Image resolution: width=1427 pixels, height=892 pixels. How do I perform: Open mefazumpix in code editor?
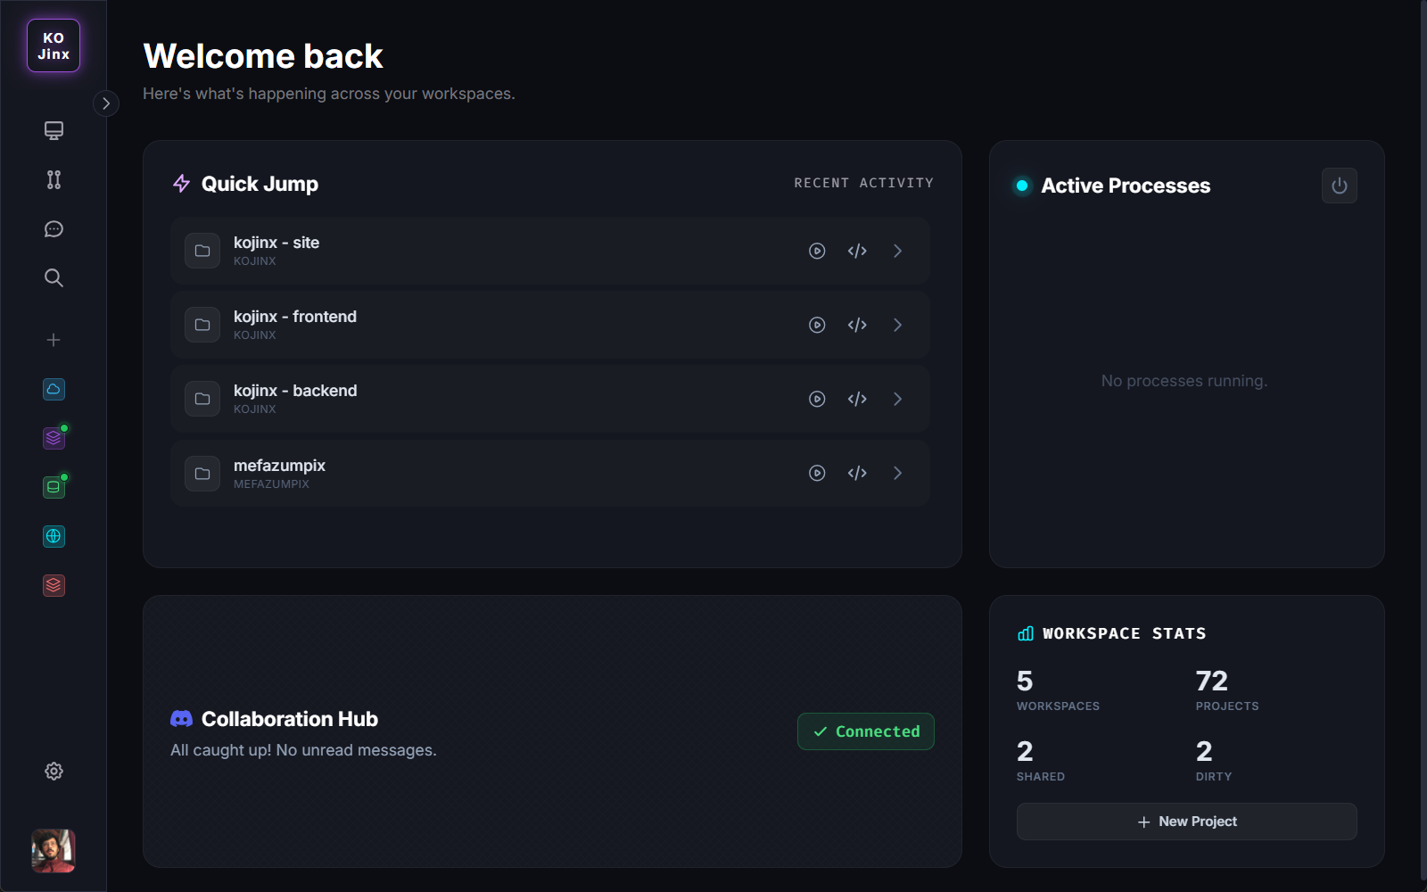tap(857, 473)
